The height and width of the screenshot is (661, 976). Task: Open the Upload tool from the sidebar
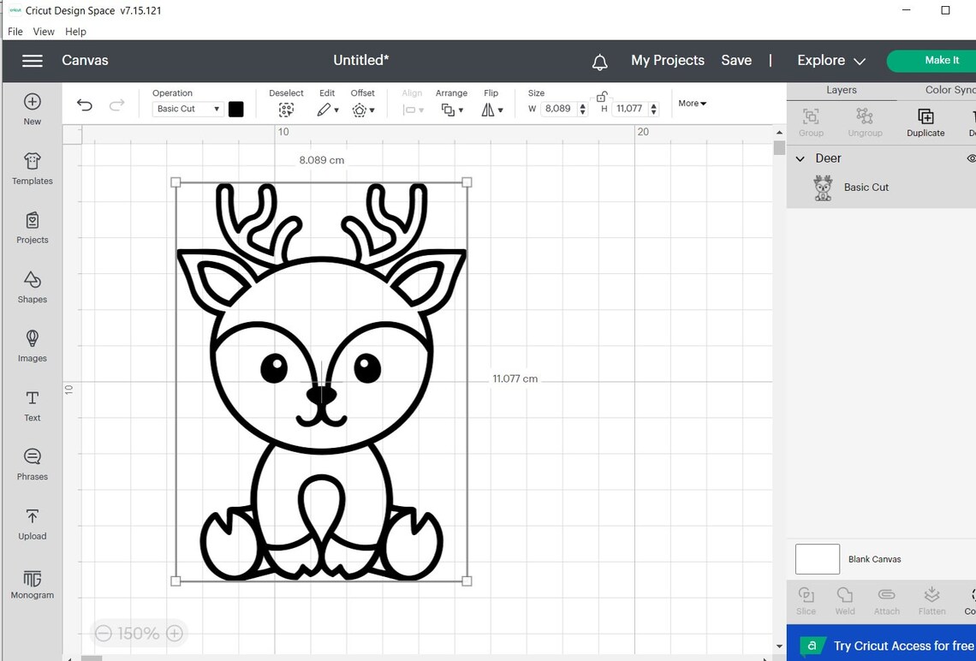pos(32,525)
